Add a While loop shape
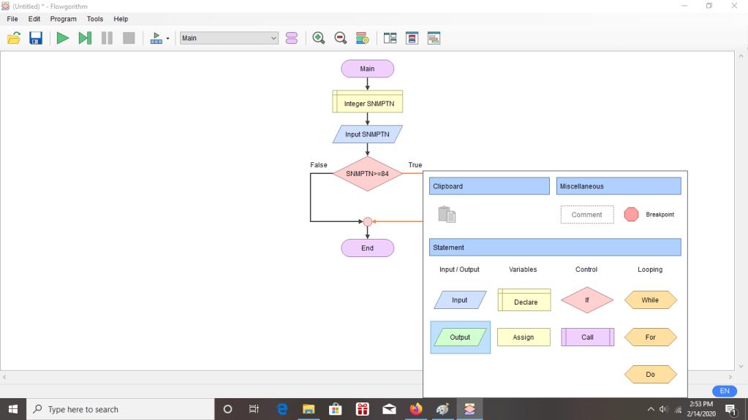 point(650,300)
